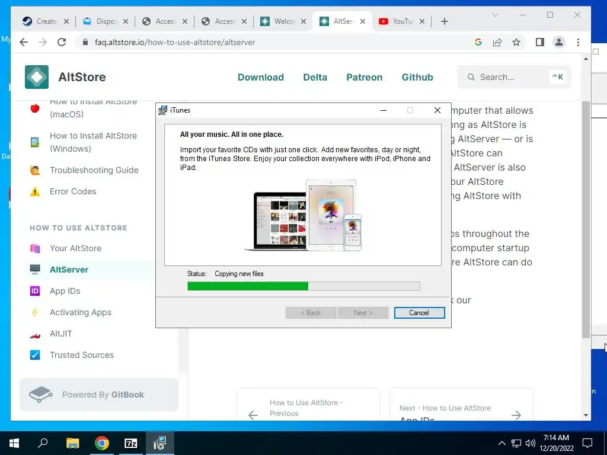Viewport: 607px width, 455px height.
Task: Click the lock icon beside the URL
Action: pyautogui.click(x=85, y=42)
